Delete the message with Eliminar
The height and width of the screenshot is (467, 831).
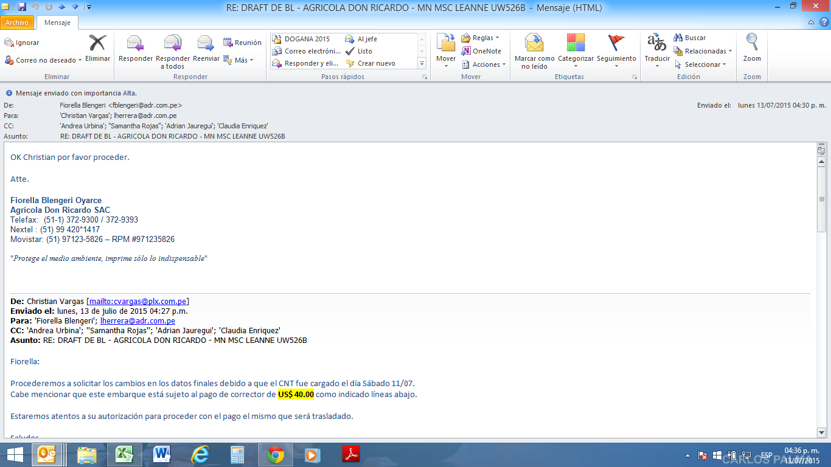coord(97,44)
